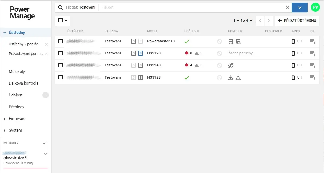The height and width of the screenshot is (173, 324).
Task: Select the HS3248 row checkbox
Action: [x=61, y=65]
